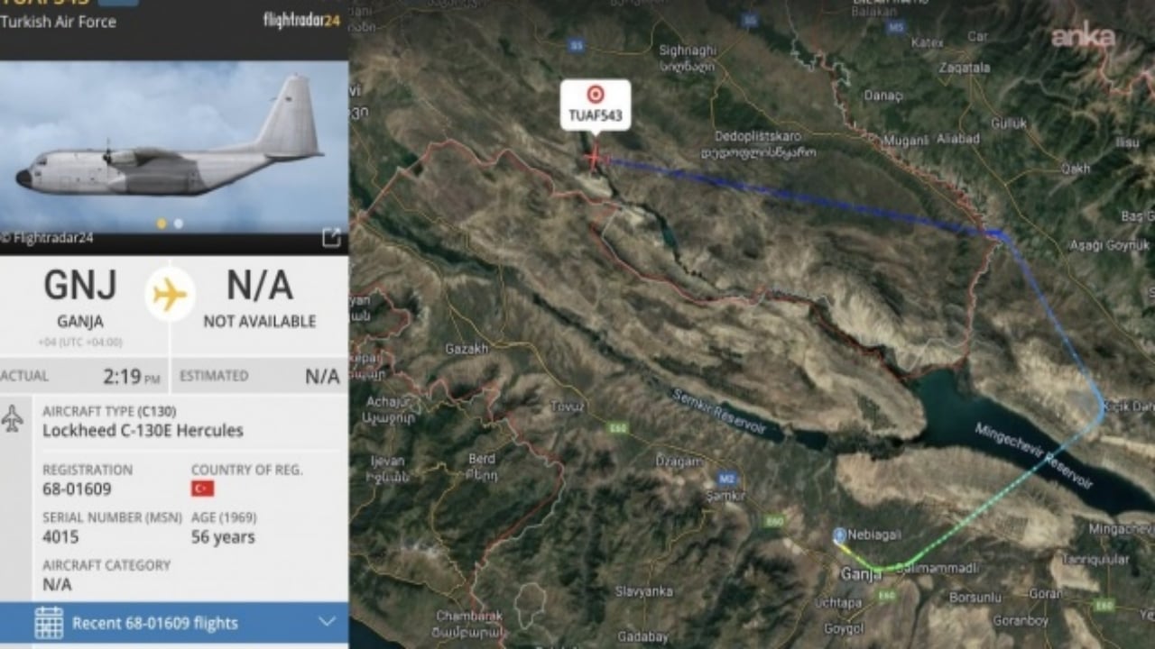This screenshot has height=649, width=1155.
Task: Click the flightradar24 logo in header
Action: pyautogui.click(x=301, y=20)
